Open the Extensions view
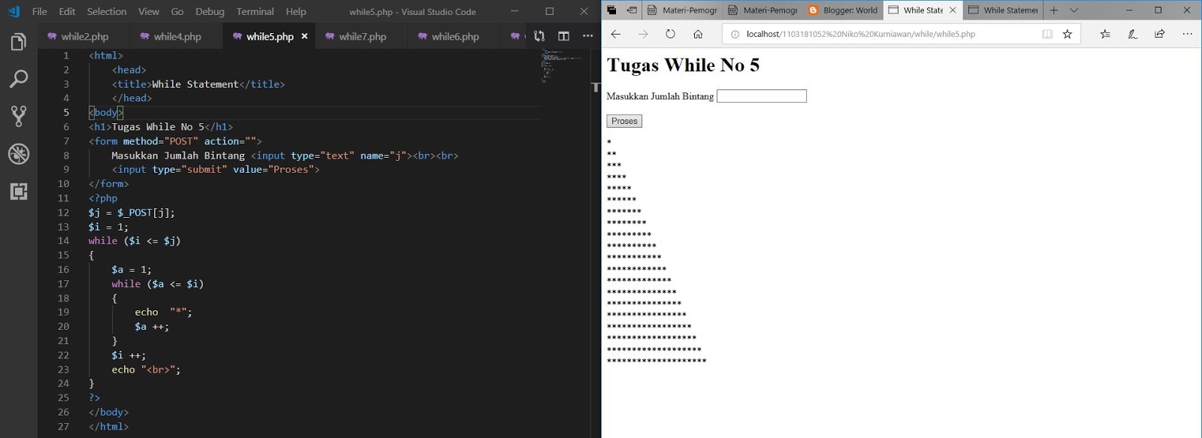Screen dimensions: 1202x438 [x=18, y=192]
